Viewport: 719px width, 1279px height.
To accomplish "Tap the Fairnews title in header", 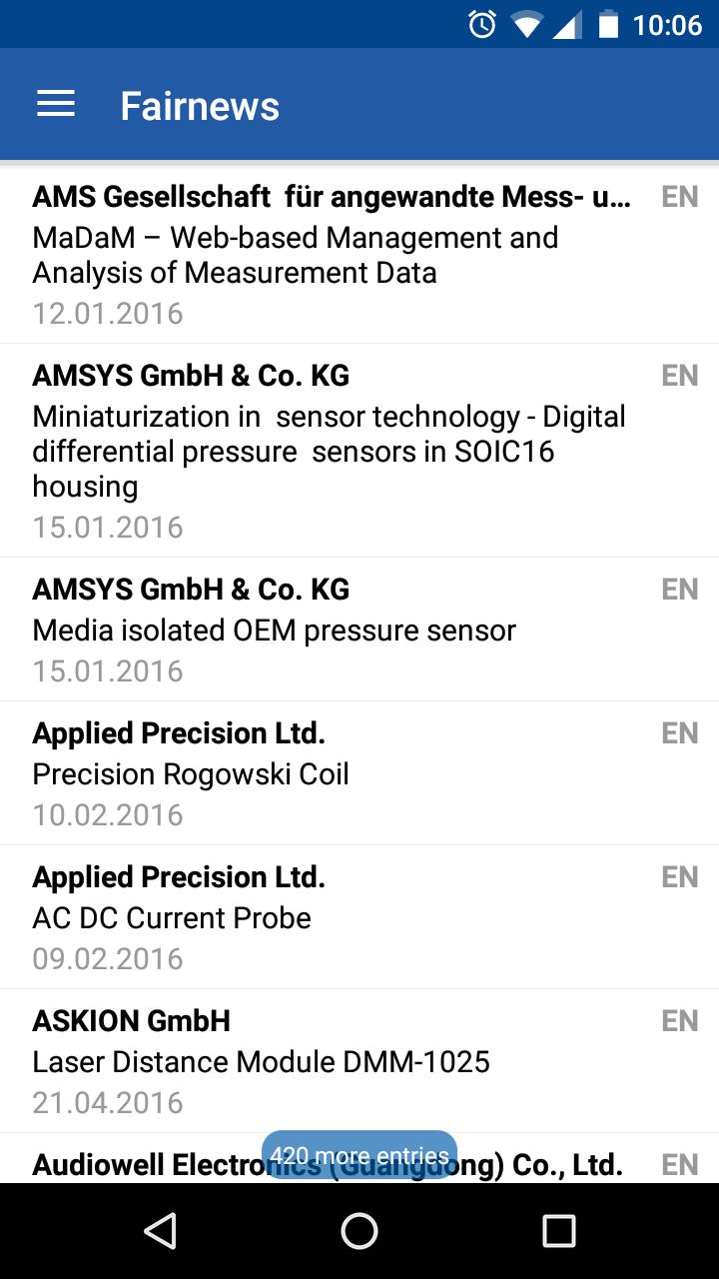I will point(200,106).
